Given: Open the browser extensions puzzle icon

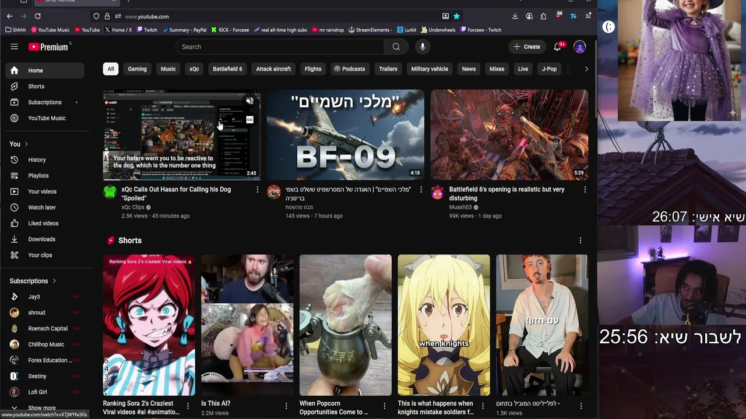Looking at the screenshot, I should coord(543,16).
